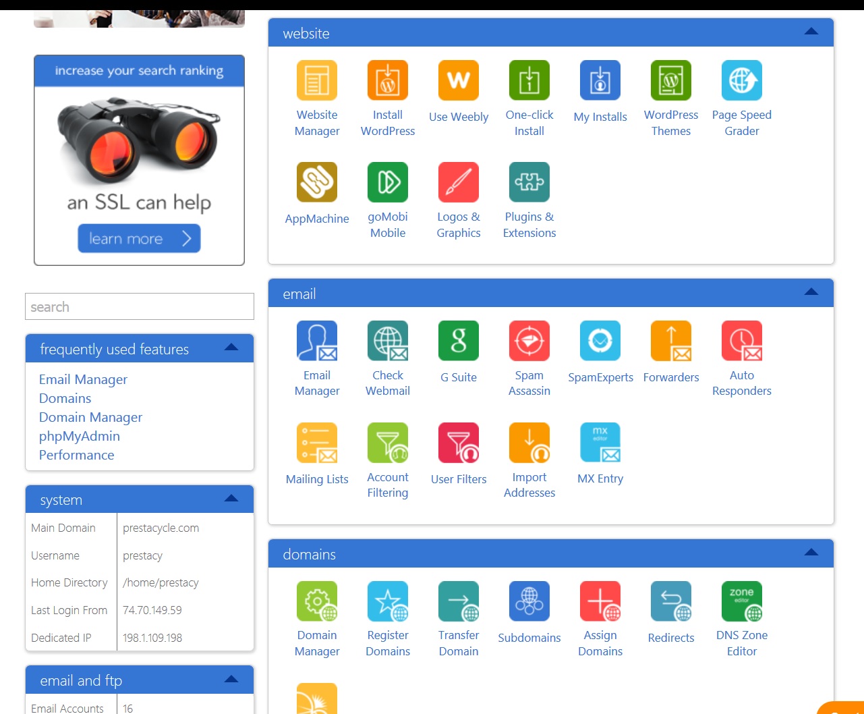This screenshot has height=714, width=864.
Task: Collapse the system info panel
Action: [x=231, y=499]
